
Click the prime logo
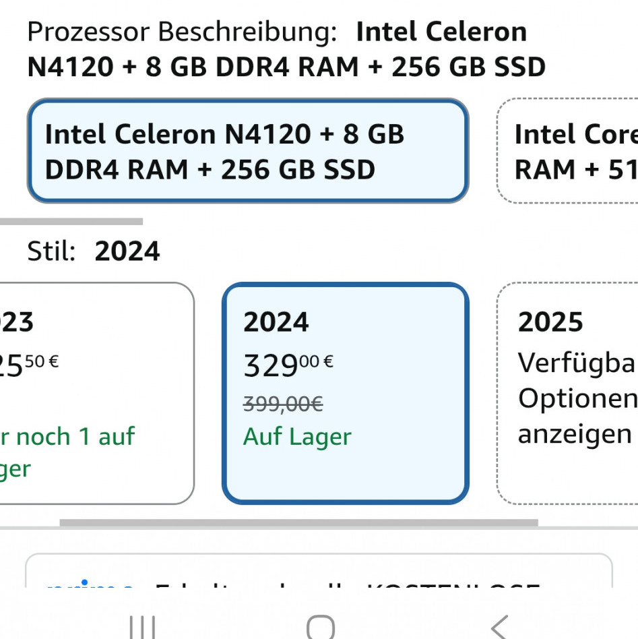(x=91, y=585)
